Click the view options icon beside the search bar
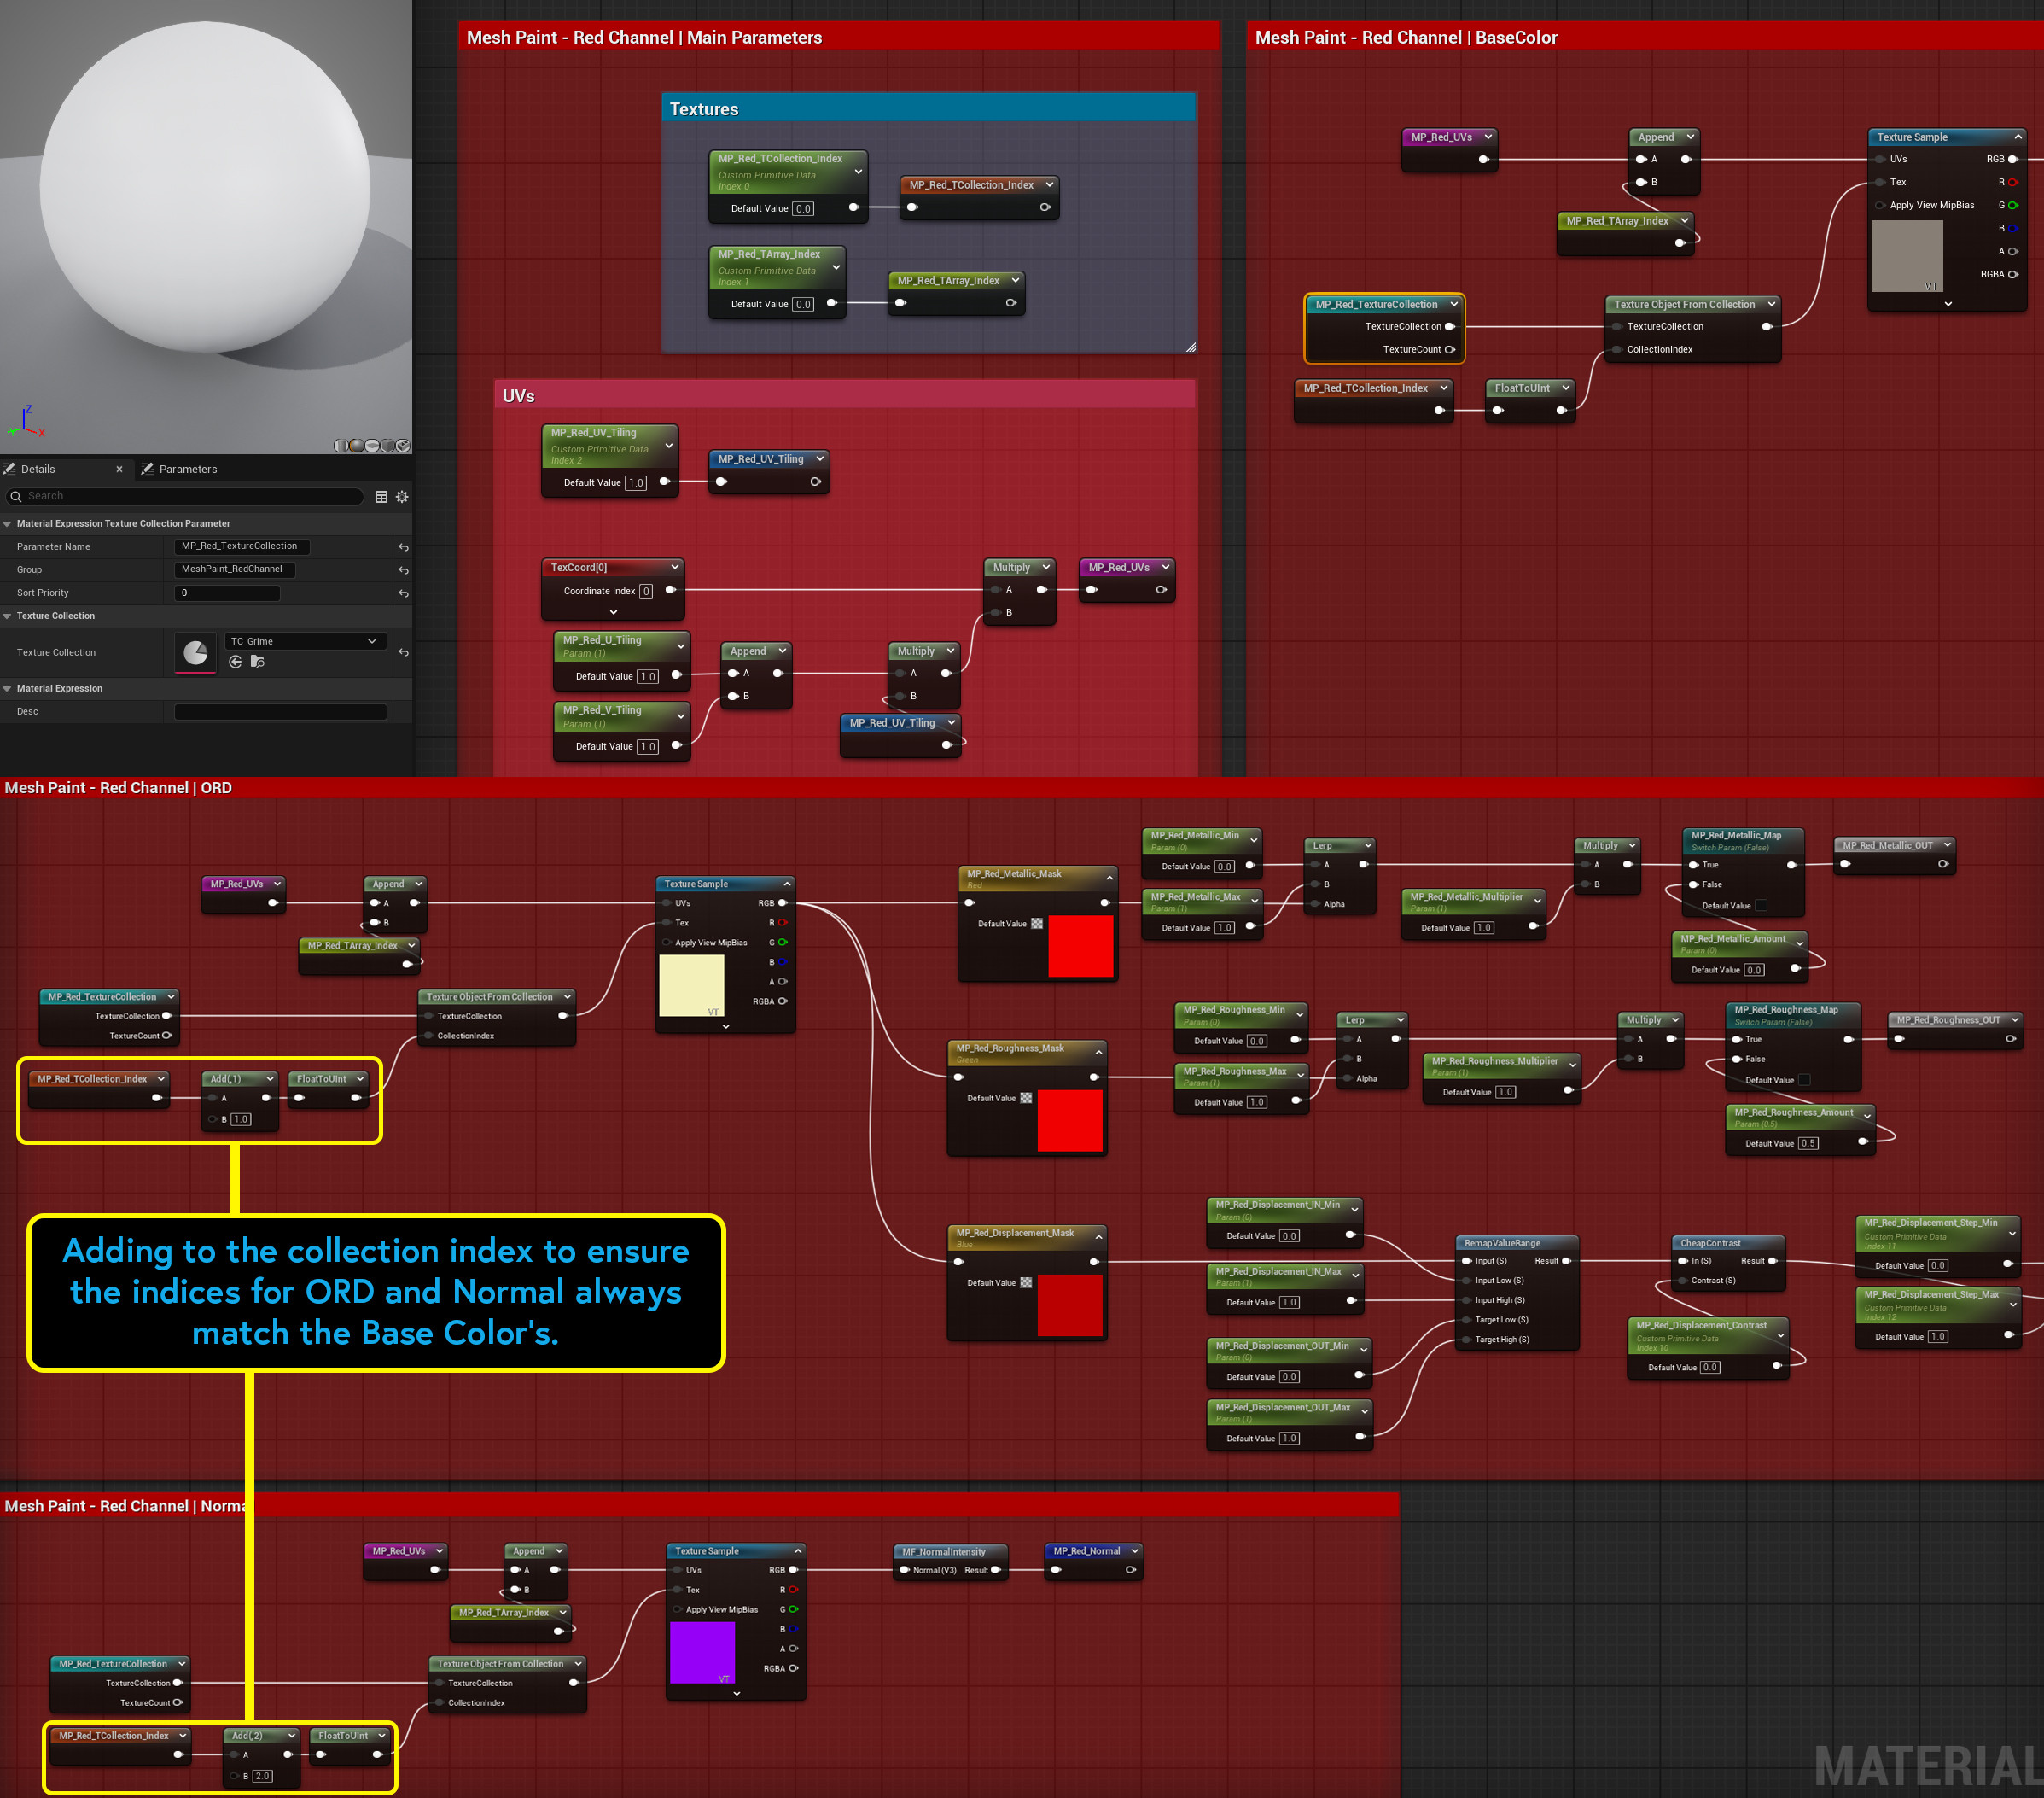This screenshot has width=2044, height=1798. (382, 496)
